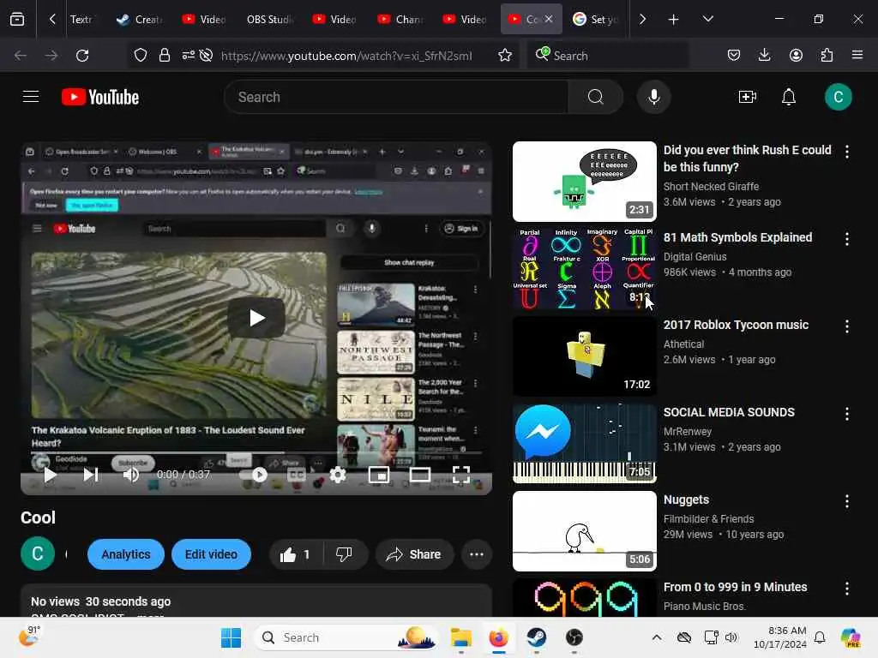List all tabs dropdown arrow
The width and height of the screenshot is (878, 658).
coord(707,19)
